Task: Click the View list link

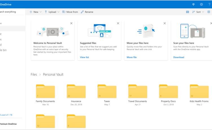Action: (85, 57)
